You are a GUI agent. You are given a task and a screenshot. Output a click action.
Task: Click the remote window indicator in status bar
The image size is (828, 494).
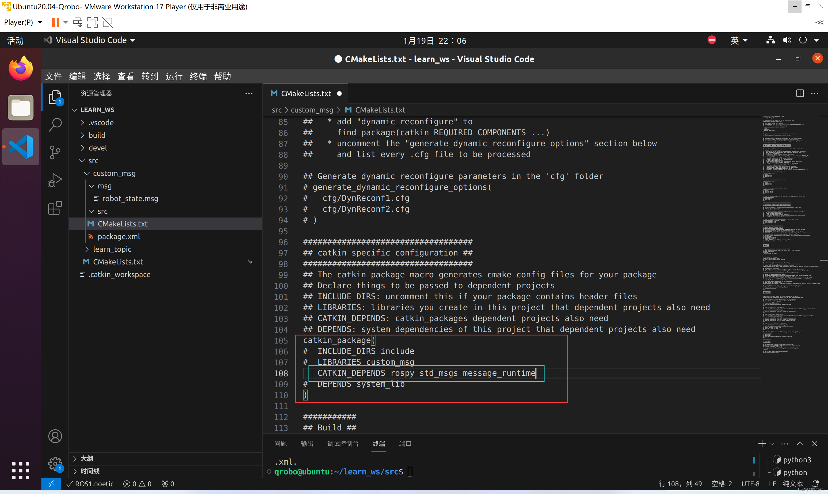pos(51,484)
